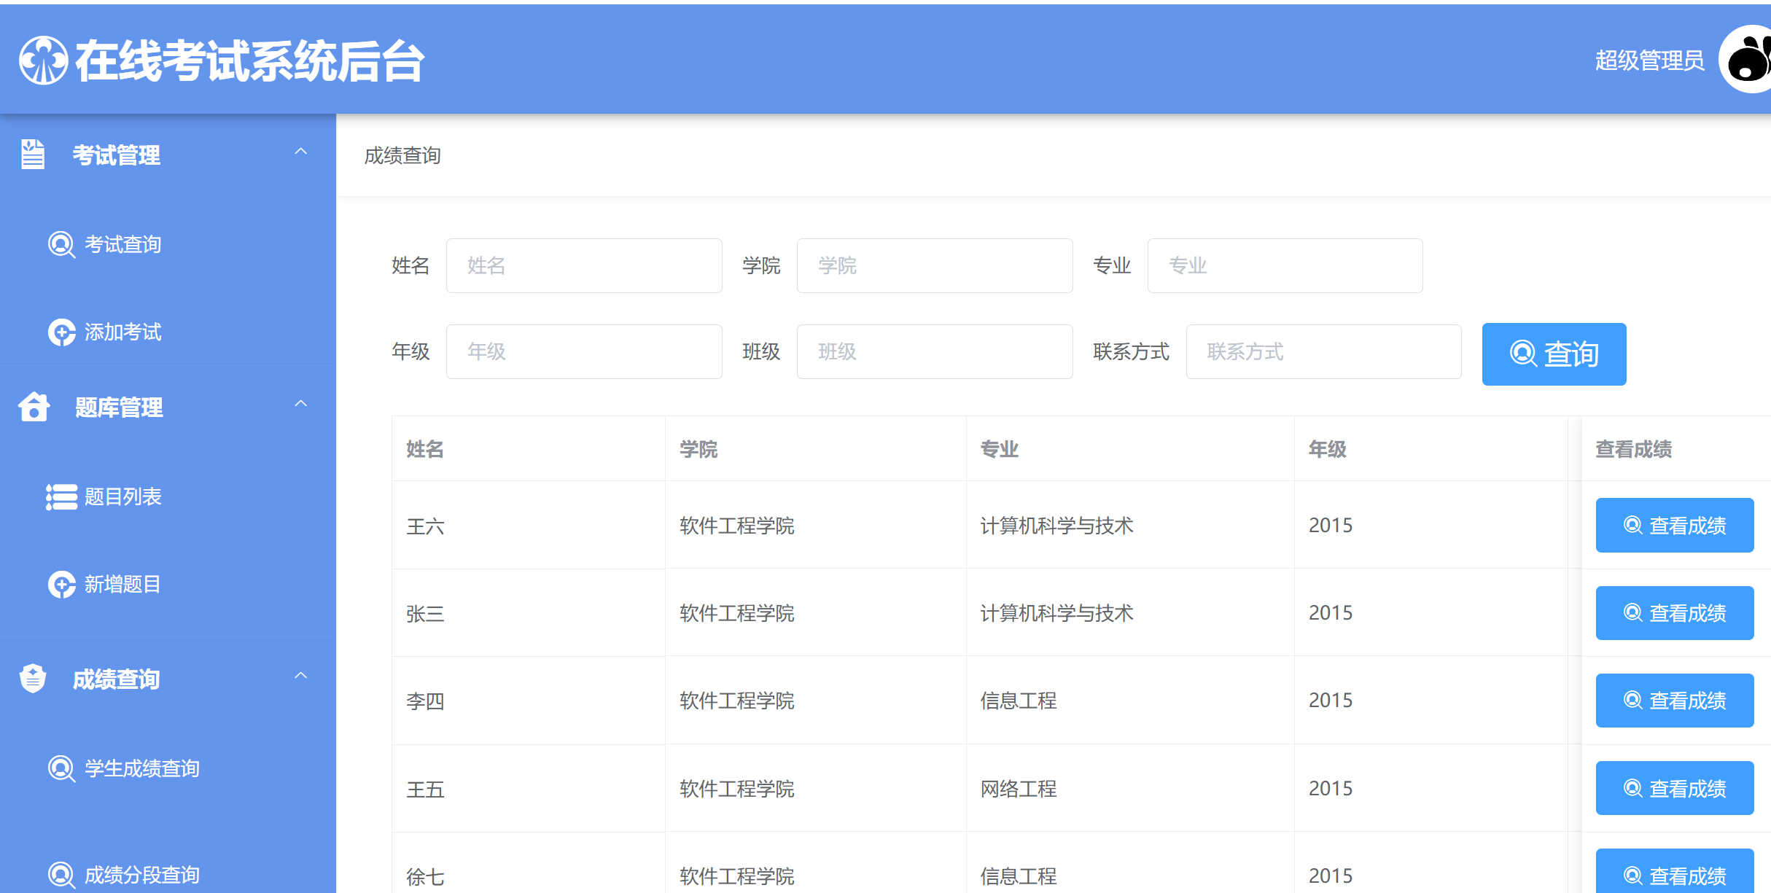Click the magnifier icon for 考试查询

coord(61,245)
